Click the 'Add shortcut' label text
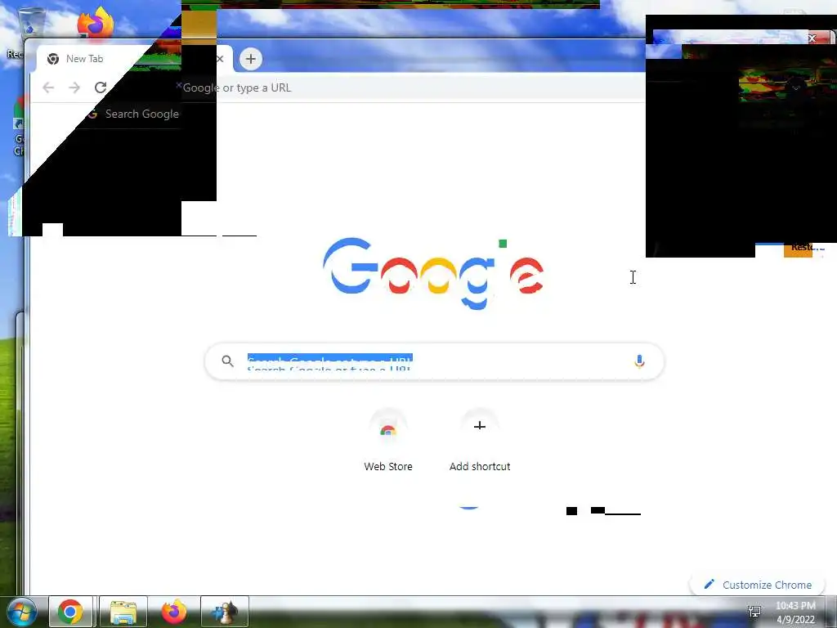The height and width of the screenshot is (628, 837). click(x=480, y=467)
